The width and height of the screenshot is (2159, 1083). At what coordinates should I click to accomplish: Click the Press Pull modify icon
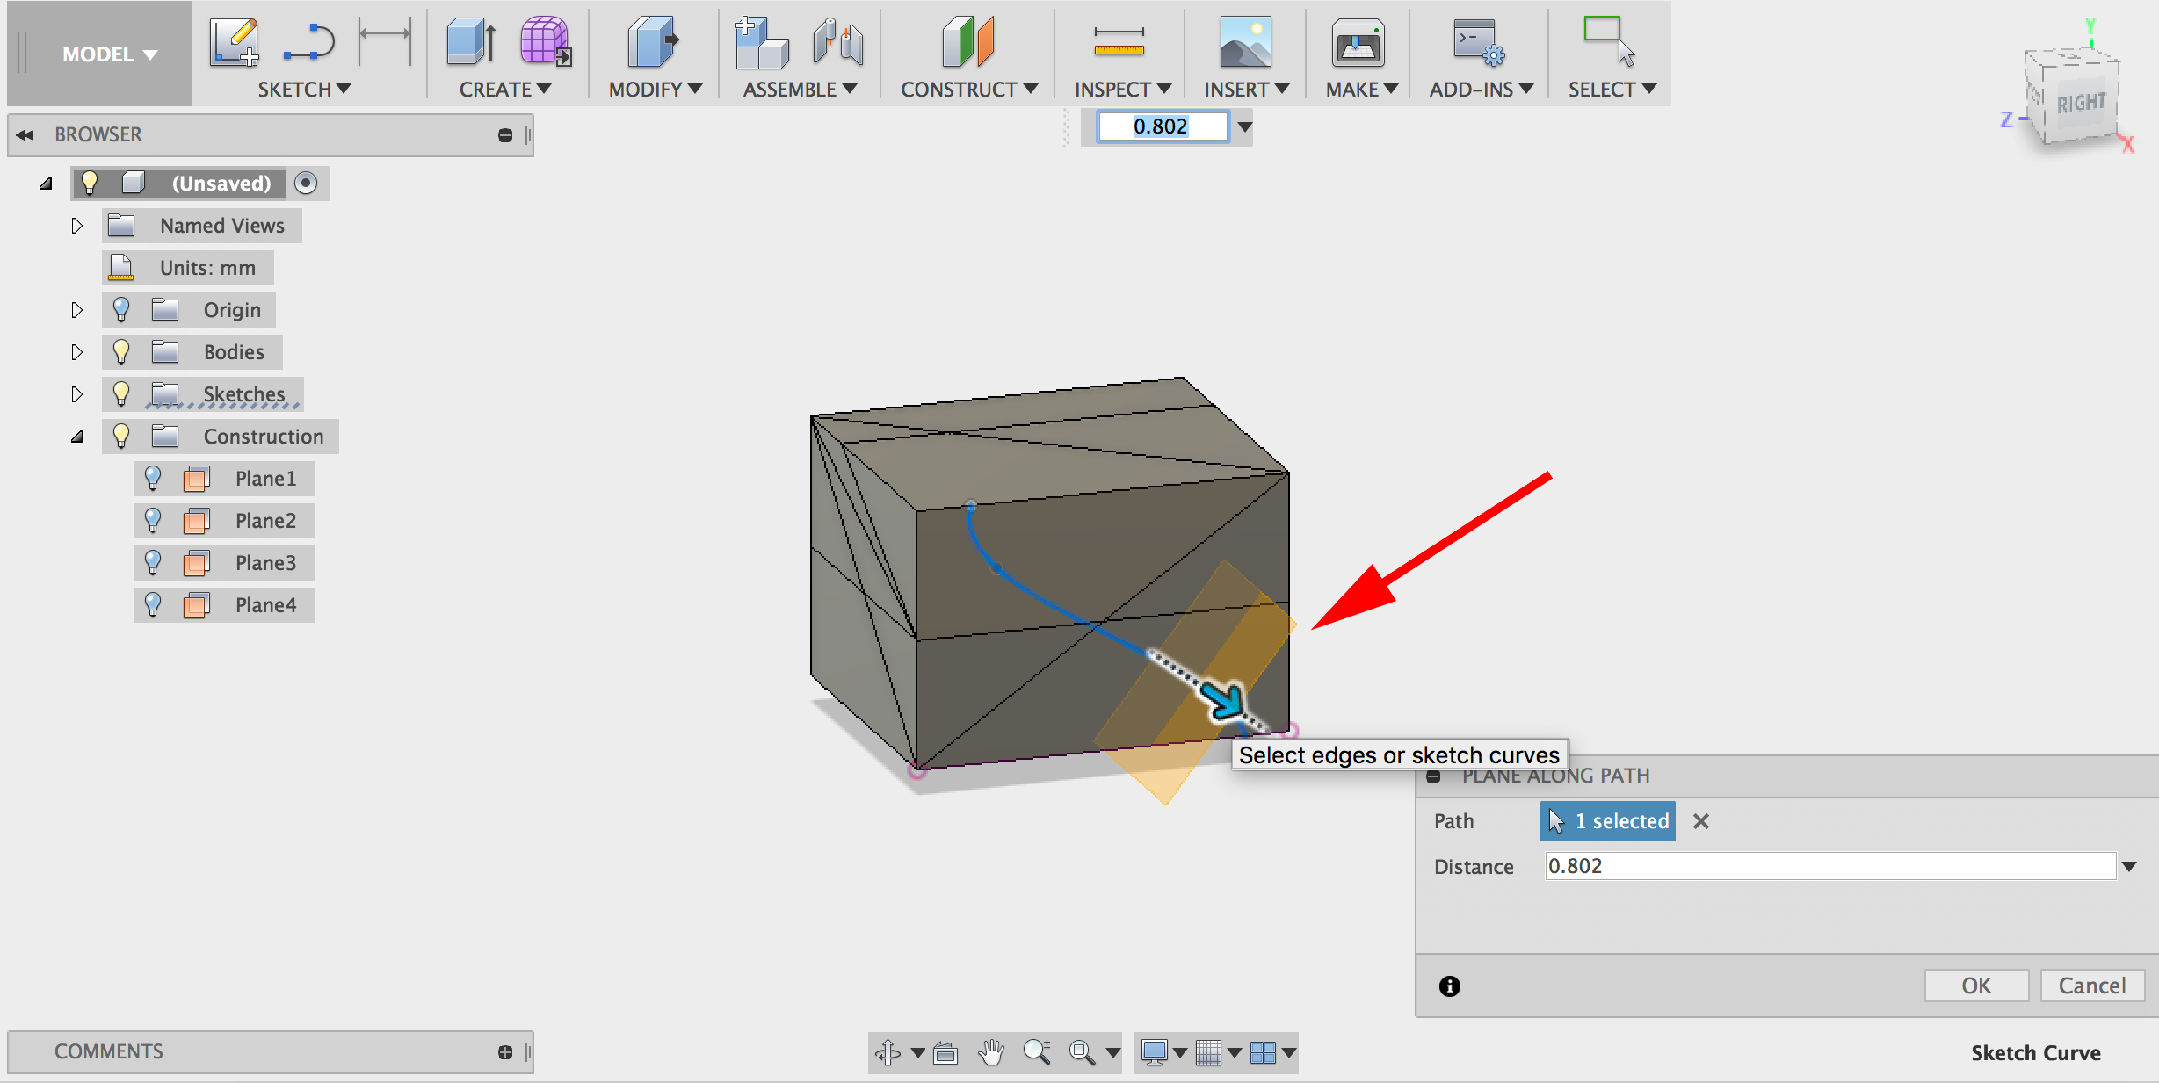point(653,41)
